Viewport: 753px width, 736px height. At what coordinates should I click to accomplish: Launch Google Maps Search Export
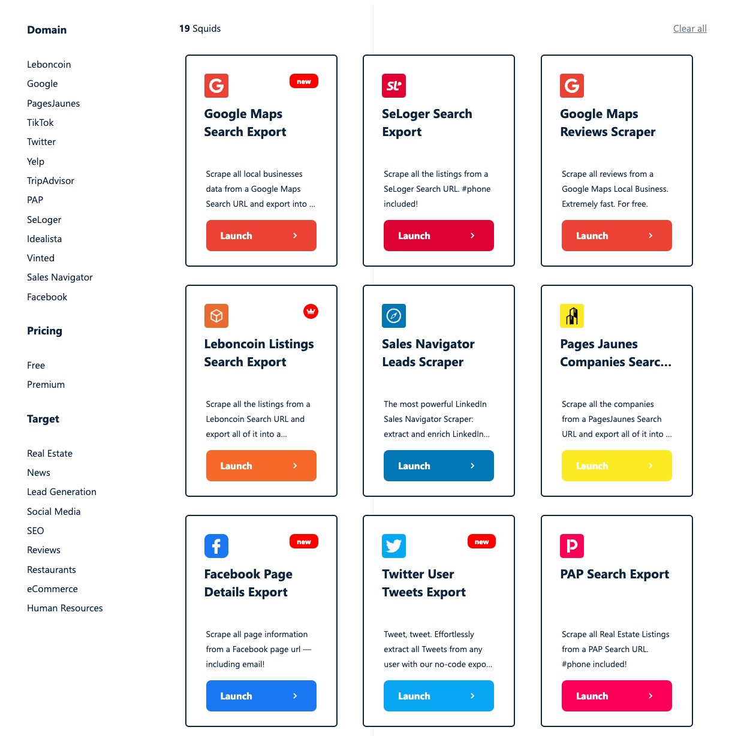tap(261, 236)
